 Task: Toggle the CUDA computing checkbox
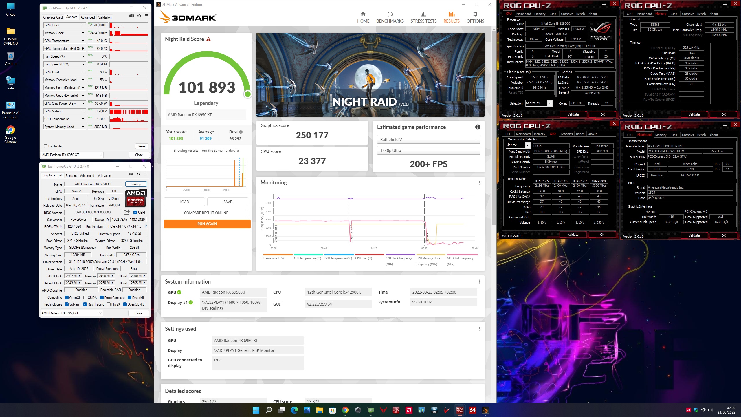coord(85,298)
